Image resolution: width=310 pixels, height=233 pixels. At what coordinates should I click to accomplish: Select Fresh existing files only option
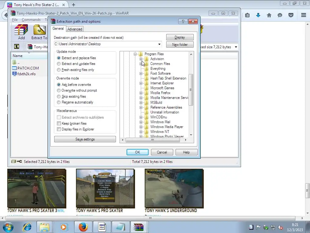pos(75,70)
